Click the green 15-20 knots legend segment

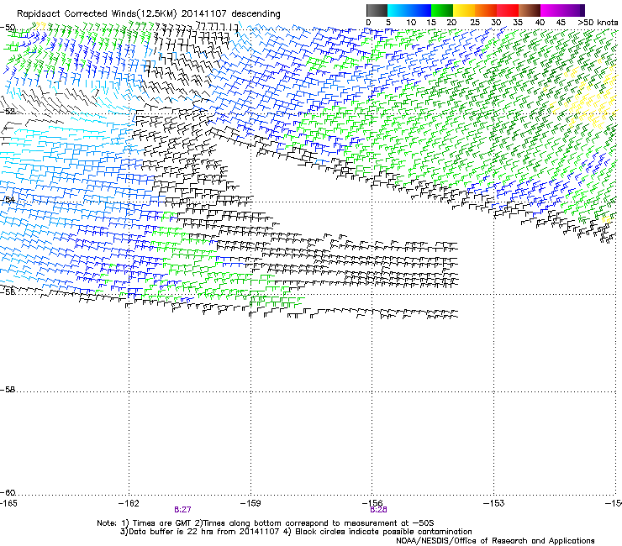(x=442, y=10)
